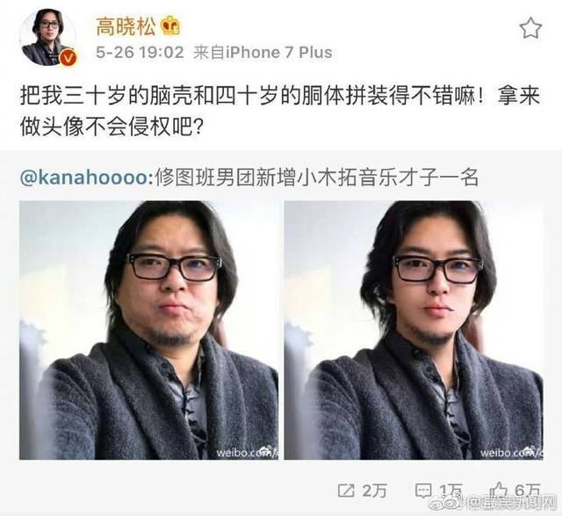
Task: Open the 高晓松 username link
Action: [x=126, y=27]
